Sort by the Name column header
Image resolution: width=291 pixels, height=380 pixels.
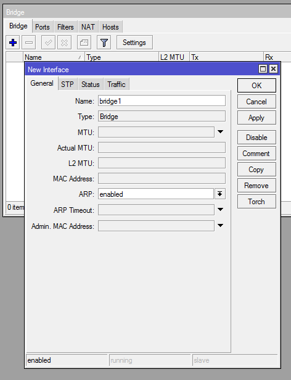(x=54, y=57)
